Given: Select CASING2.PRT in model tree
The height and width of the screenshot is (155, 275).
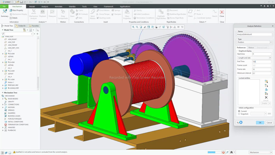Looking at the screenshot, I should click(13, 88).
